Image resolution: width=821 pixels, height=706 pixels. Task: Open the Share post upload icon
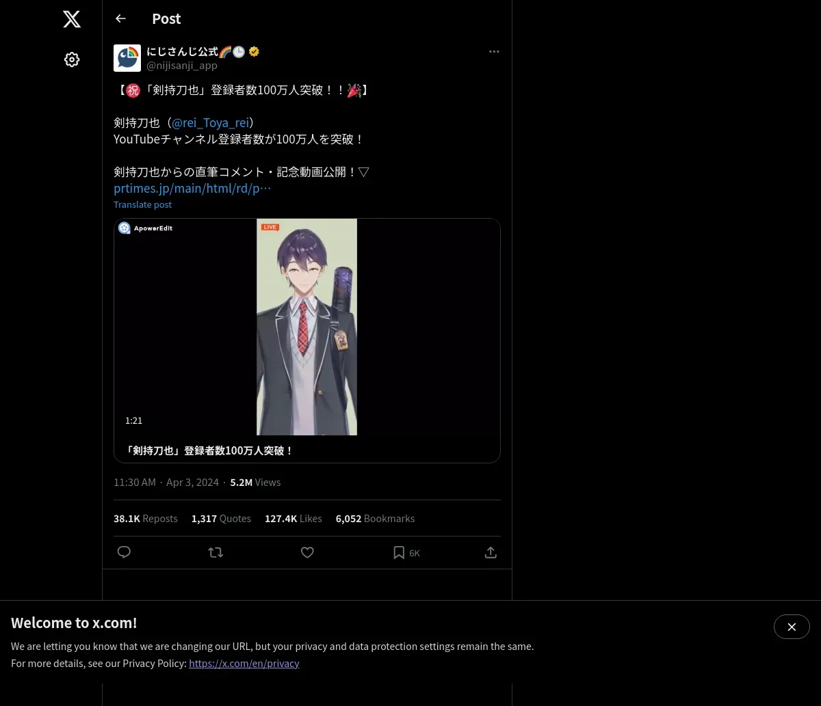(491, 552)
